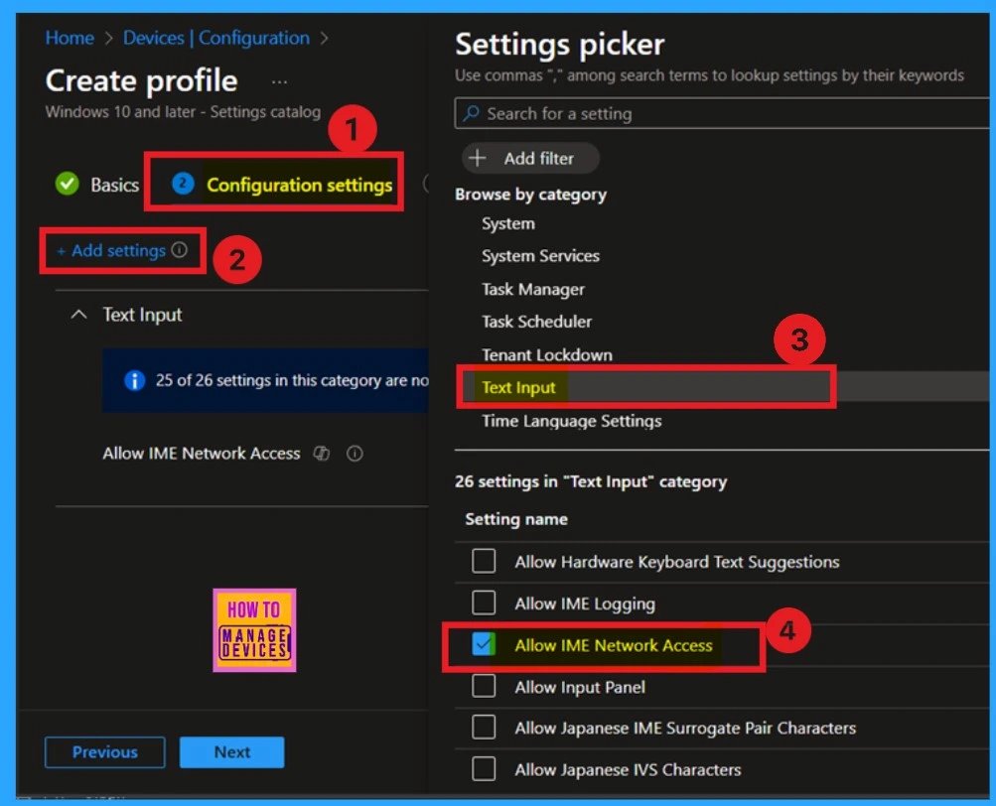Screen dimensions: 996x806
Task: Open the ellipsis menu beside Create profile
Action: (279, 82)
